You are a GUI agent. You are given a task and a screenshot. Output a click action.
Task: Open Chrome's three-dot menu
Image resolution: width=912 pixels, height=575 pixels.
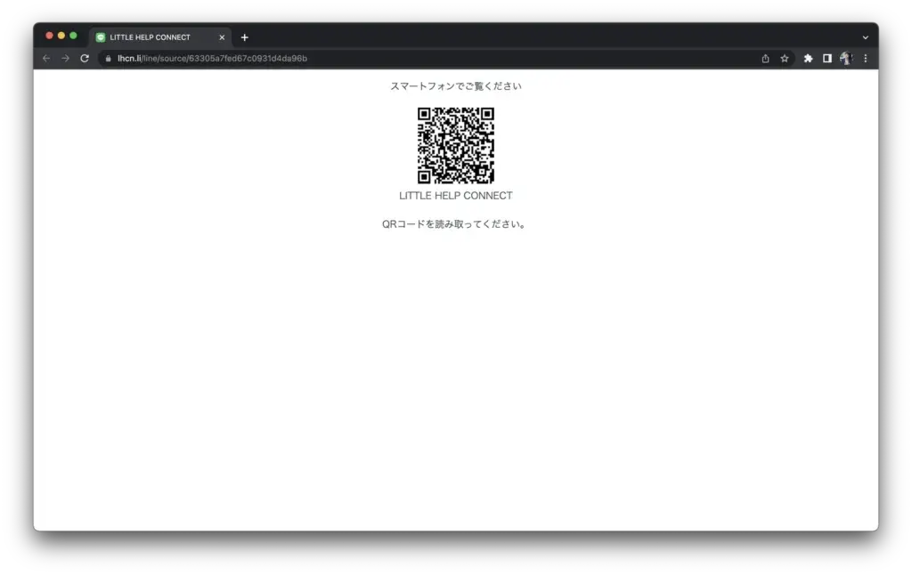(865, 59)
